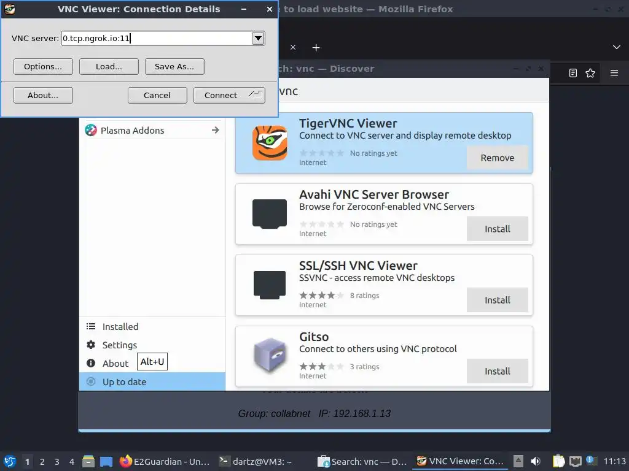Click the Gitso cube app icon
This screenshot has width=629, height=471.
[x=270, y=356]
